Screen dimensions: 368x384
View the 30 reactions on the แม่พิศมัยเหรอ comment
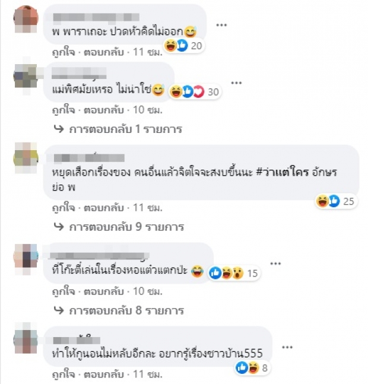[x=195, y=92]
